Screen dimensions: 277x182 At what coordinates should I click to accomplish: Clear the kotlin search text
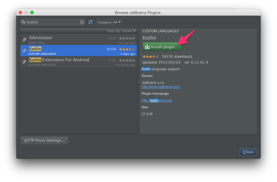coord(82,22)
